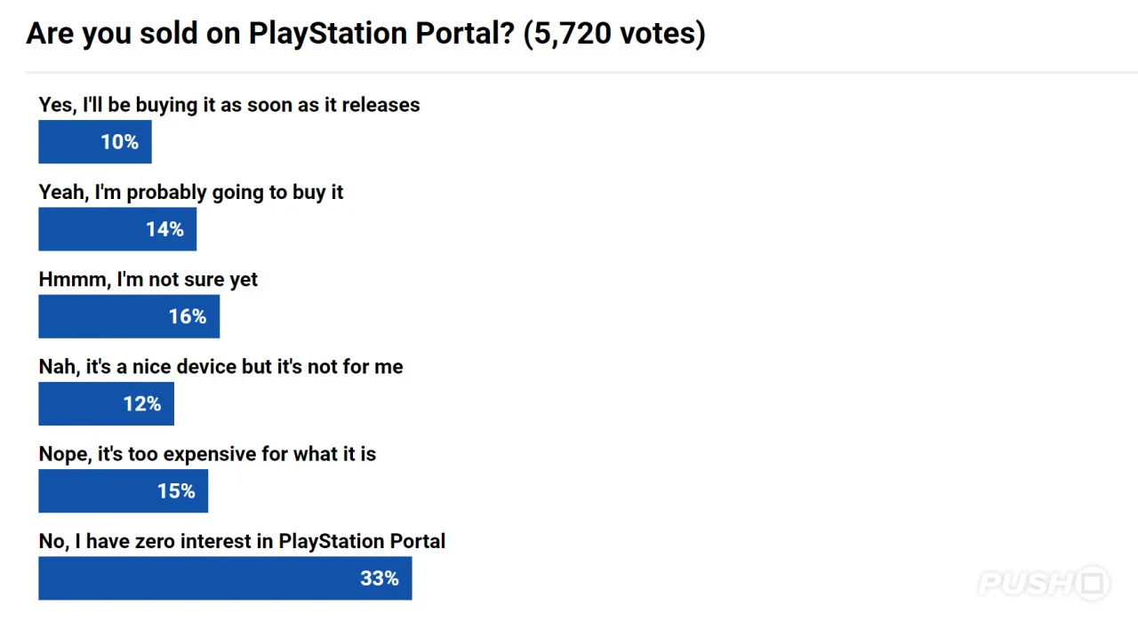The image size is (1138, 629).
Task: Click the '10%' percentage label
Action: pyautogui.click(x=119, y=142)
